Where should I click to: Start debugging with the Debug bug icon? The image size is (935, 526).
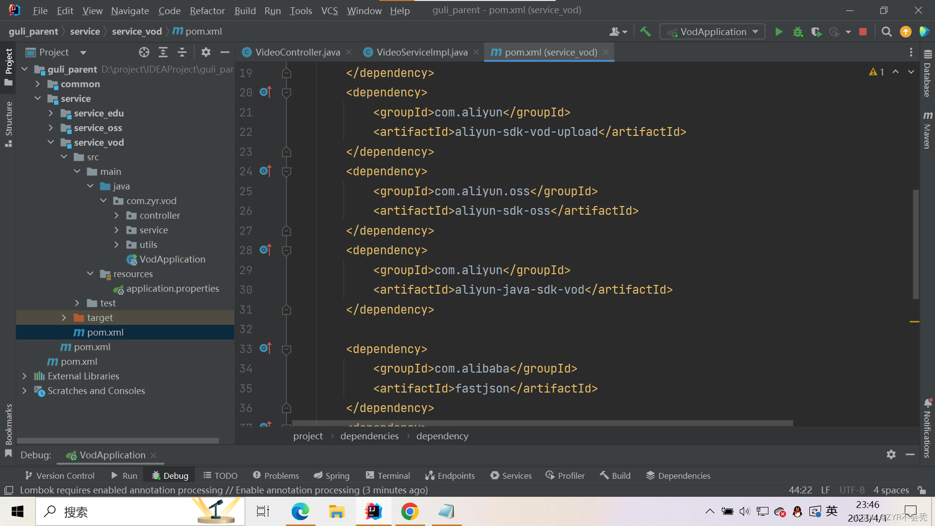pos(798,32)
